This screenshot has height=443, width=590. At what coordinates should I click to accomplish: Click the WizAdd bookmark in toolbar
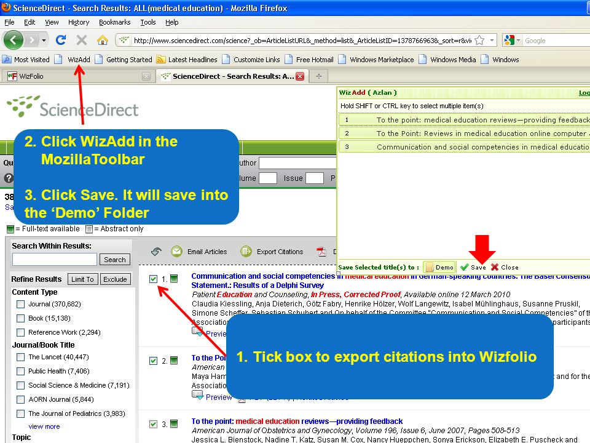click(73, 60)
